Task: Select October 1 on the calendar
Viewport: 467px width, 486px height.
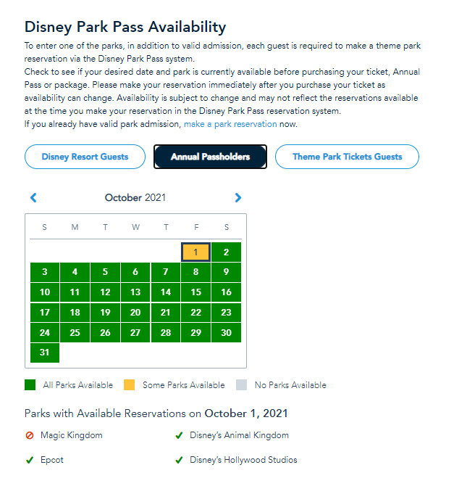Action: coord(195,252)
